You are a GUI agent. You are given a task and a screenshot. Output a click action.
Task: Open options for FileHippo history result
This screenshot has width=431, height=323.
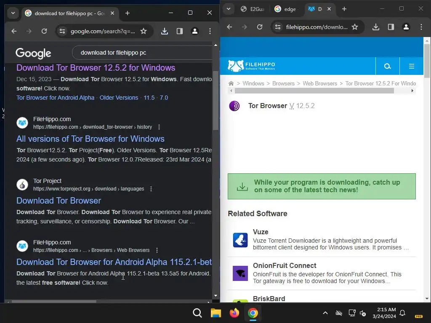tap(159, 127)
